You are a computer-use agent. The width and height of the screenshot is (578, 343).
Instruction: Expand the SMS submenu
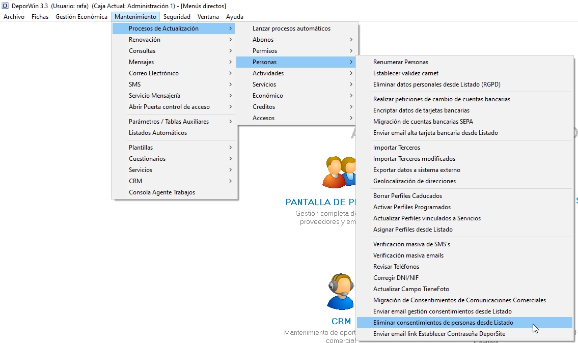[x=175, y=84]
